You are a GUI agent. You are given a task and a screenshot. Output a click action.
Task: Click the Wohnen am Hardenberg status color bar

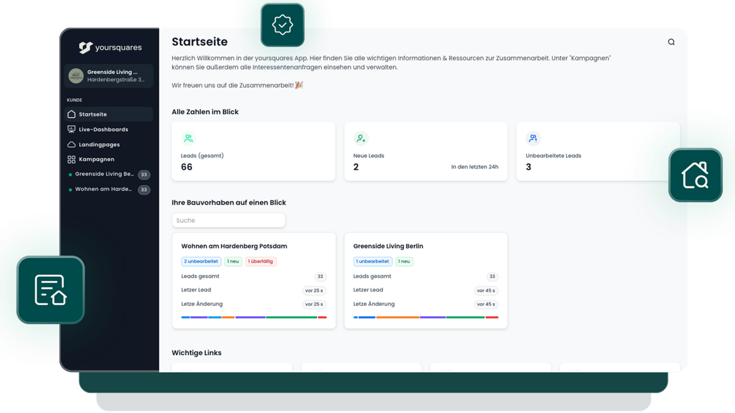[254, 317]
